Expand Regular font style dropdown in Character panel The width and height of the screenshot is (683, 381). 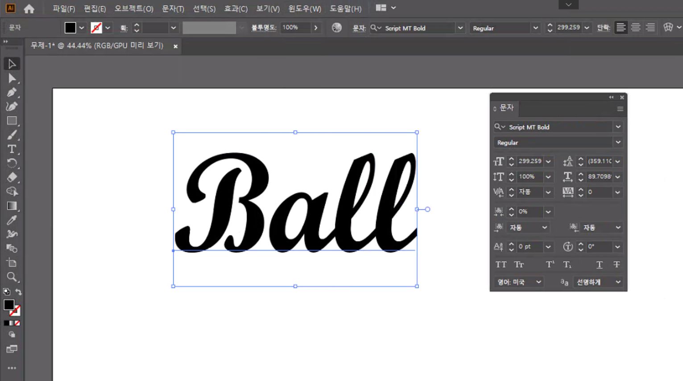(618, 143)
